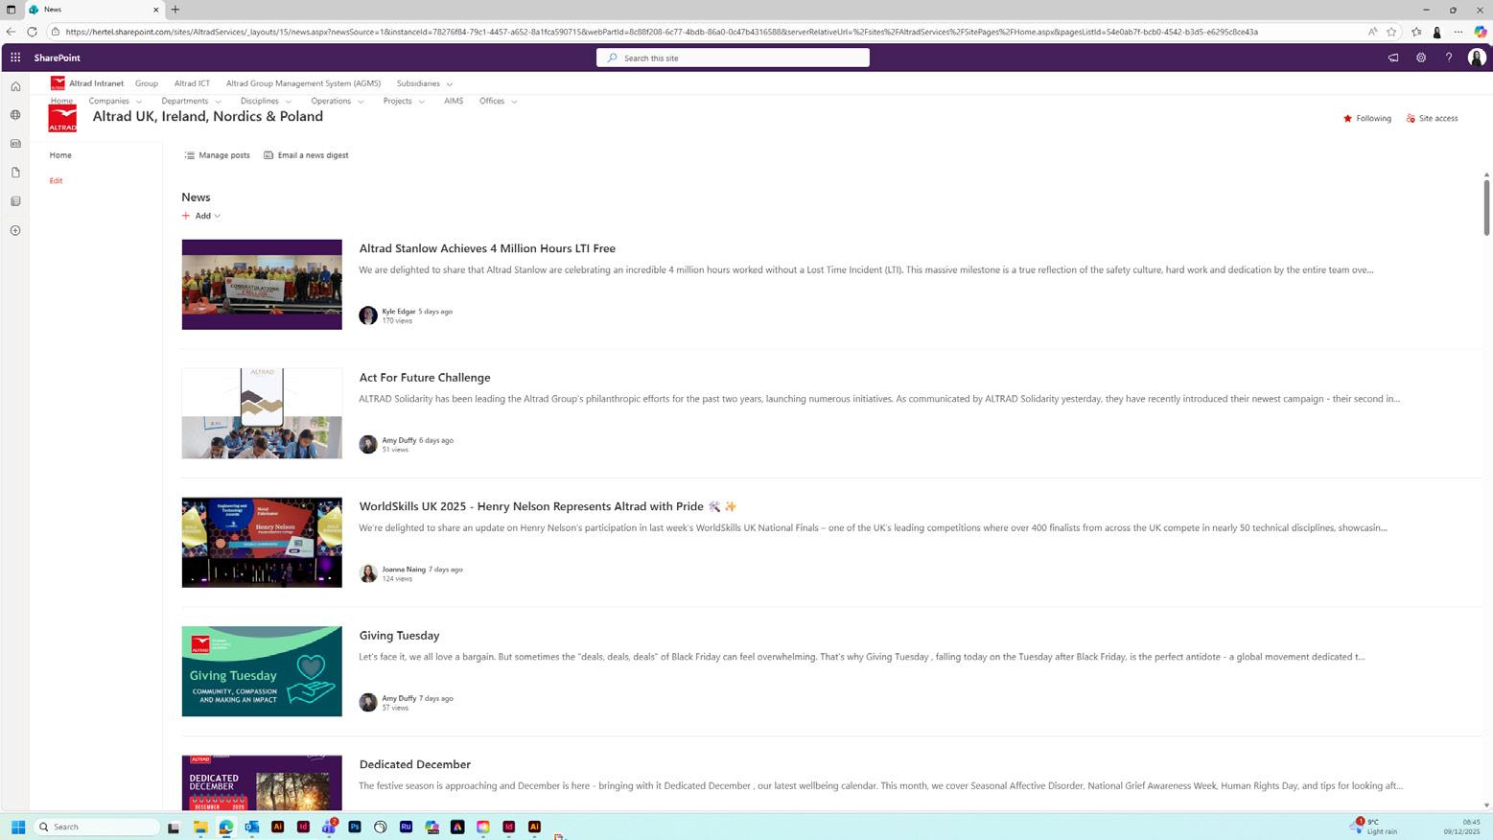This screenshot has height=840, width=1493.
Task: Open My lists icon in the app bar
Action: [15, 201]
